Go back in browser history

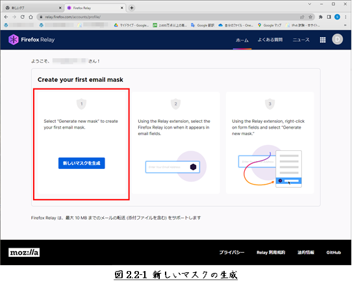coord(6,17)
